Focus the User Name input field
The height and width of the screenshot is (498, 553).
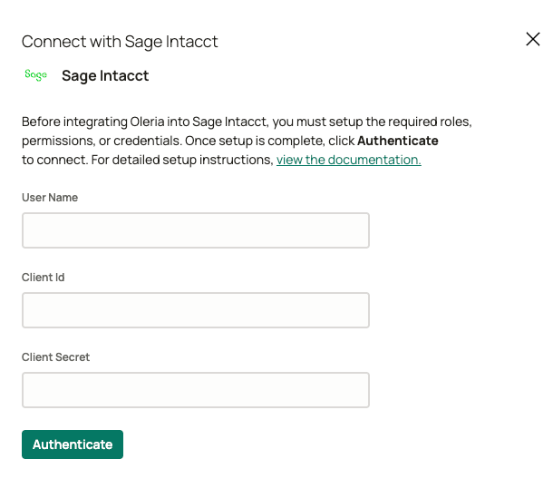[196, 230]
